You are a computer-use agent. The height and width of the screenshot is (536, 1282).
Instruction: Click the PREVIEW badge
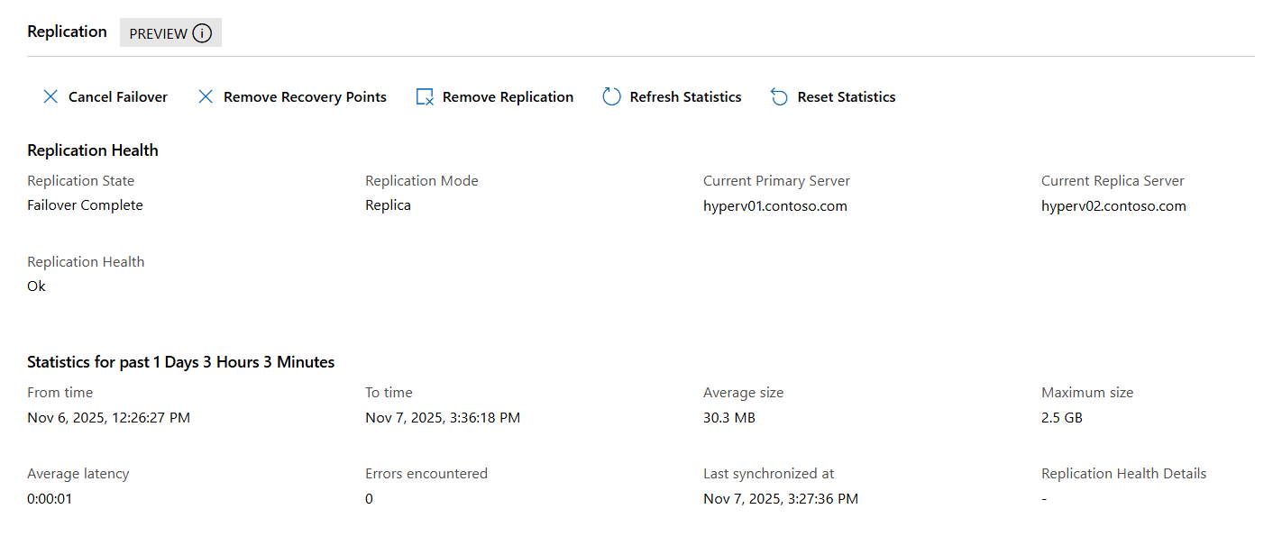pos(170,33)
